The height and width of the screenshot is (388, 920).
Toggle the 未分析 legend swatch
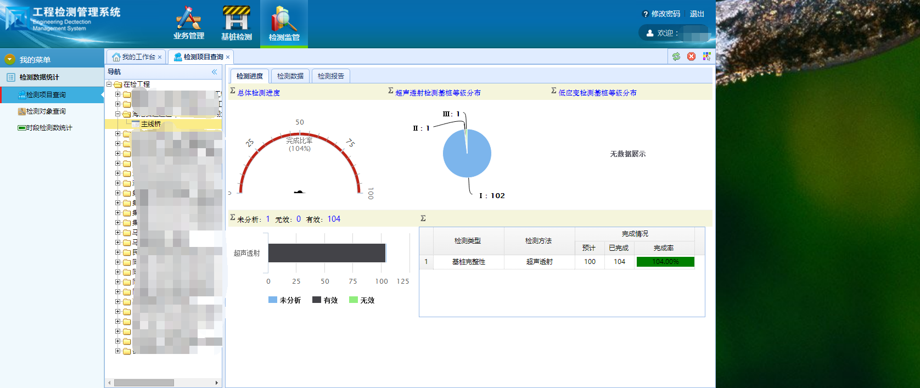[x=272, y=300]
